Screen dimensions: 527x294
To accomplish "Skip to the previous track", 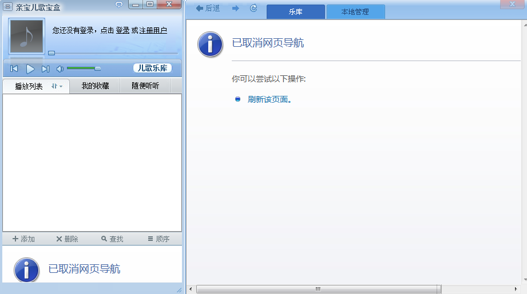I will tap(14, 69).
